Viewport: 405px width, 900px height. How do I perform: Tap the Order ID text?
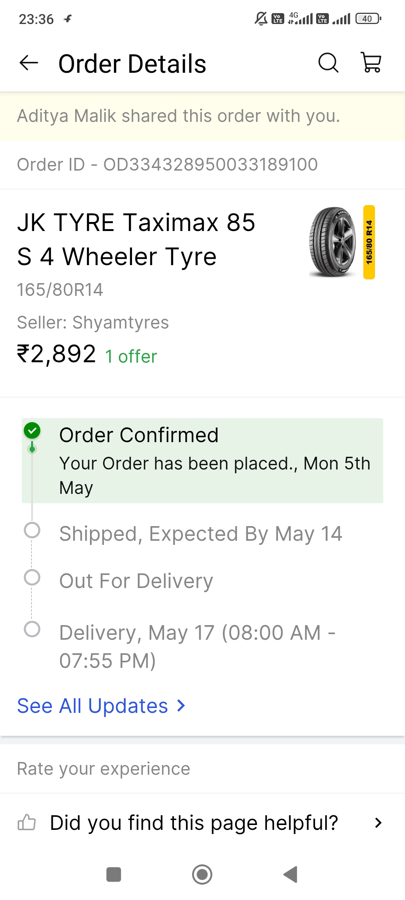point(167,165)
